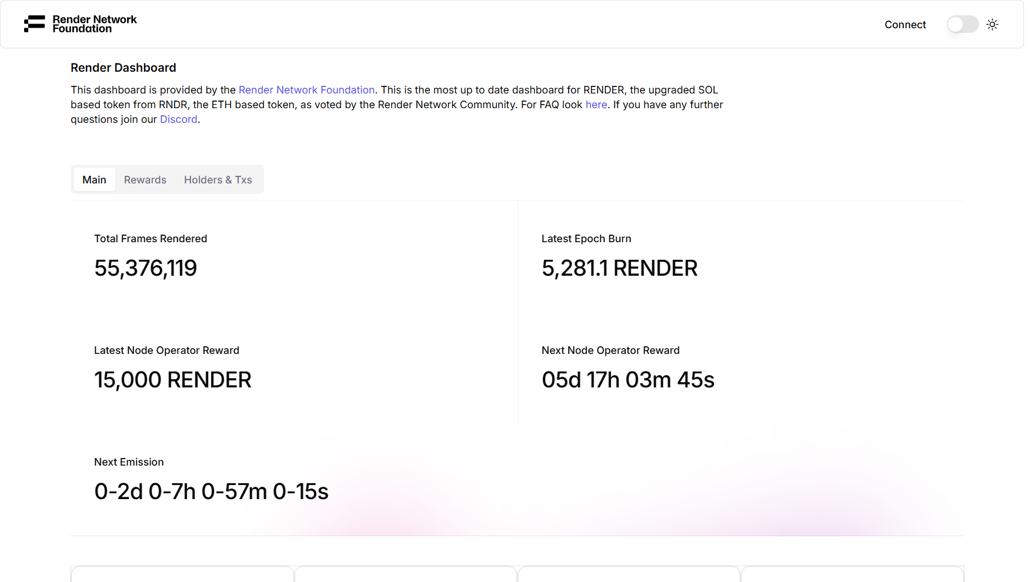Click the 0-2d 0-7h 0-57m 0-15s countdown

tap(212, 491)
